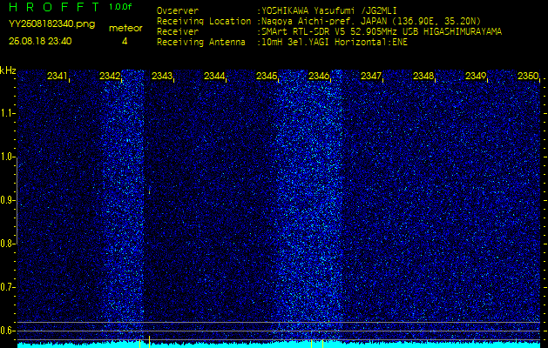Click time marker 2345
Screen dimensions: 548x348
pyautogui.click(x=267, y=76)
